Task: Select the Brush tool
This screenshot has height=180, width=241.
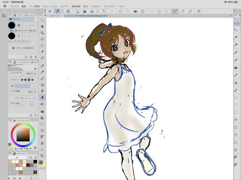Action: click(x=42, y=78)
